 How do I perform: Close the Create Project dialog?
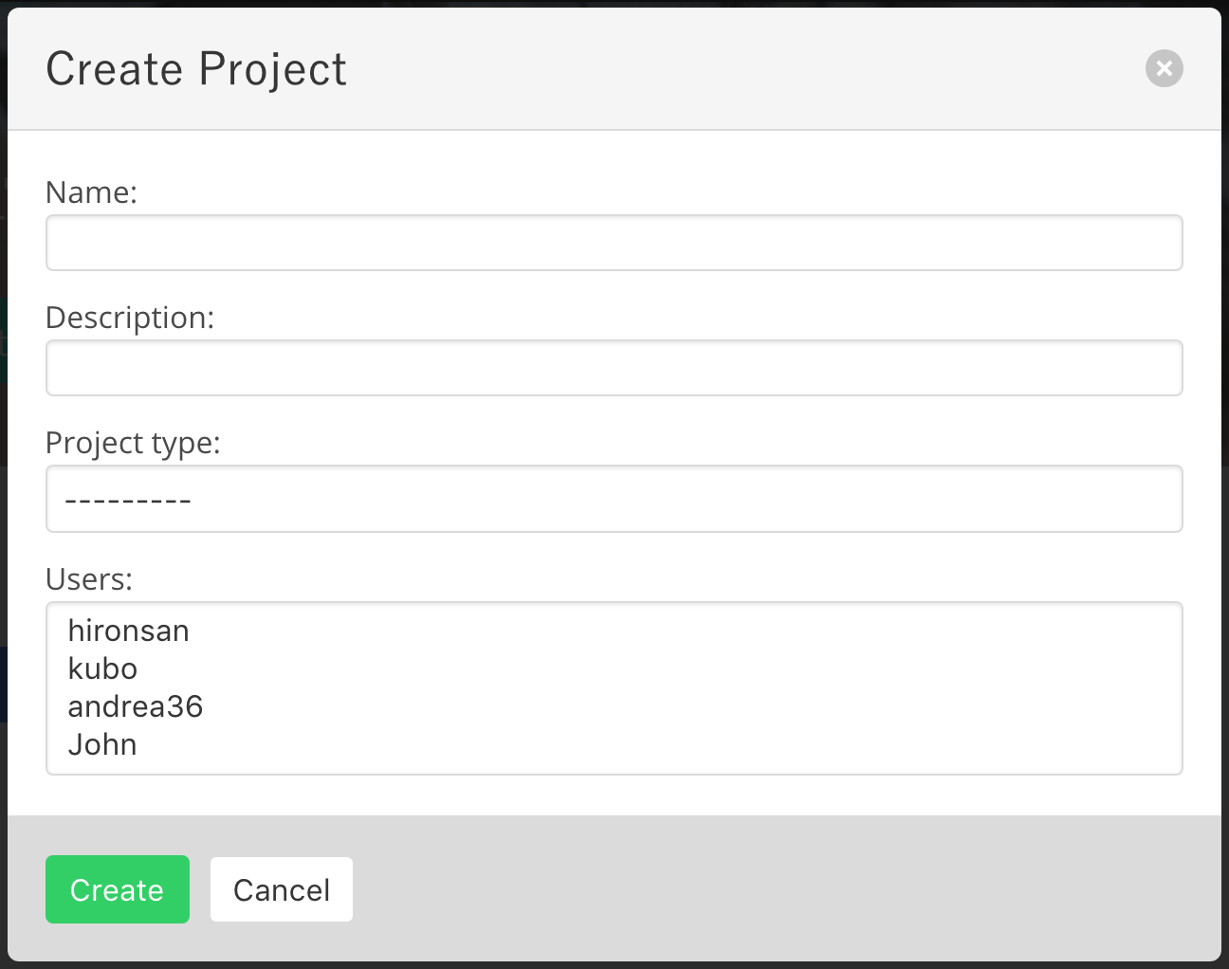point(1164,68)
